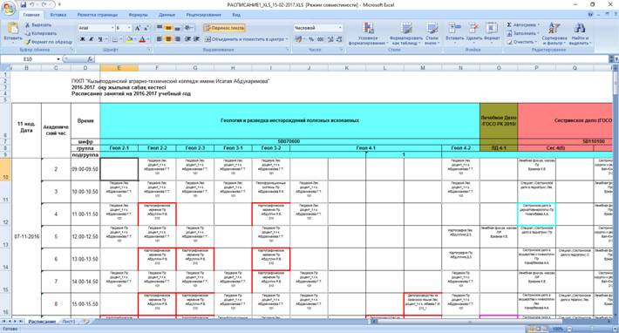Screen dimensions: 619x333
Task: Open Find and Select binoculars icon
Action: [x=579, y=33]
